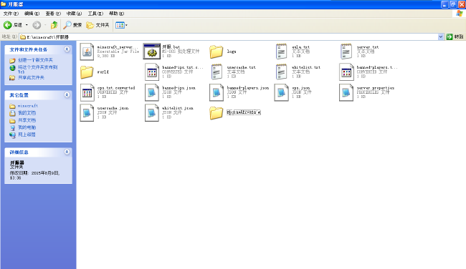Open the Search (搜索) toolbar button
The width and height of the screenshot is (466, 269).
click(x=72, y=25)
